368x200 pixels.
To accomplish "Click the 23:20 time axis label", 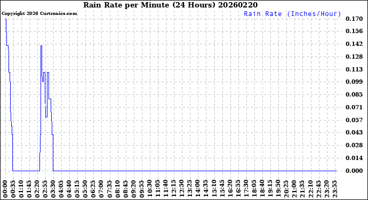I will [x=326, y=189].
